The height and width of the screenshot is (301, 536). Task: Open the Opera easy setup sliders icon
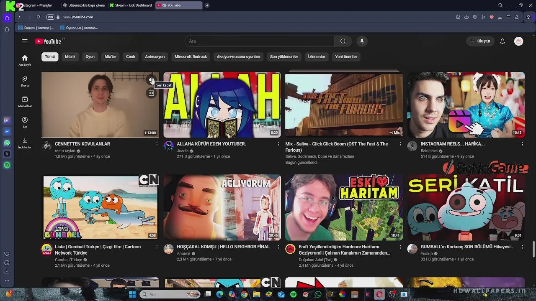(508, 17)
